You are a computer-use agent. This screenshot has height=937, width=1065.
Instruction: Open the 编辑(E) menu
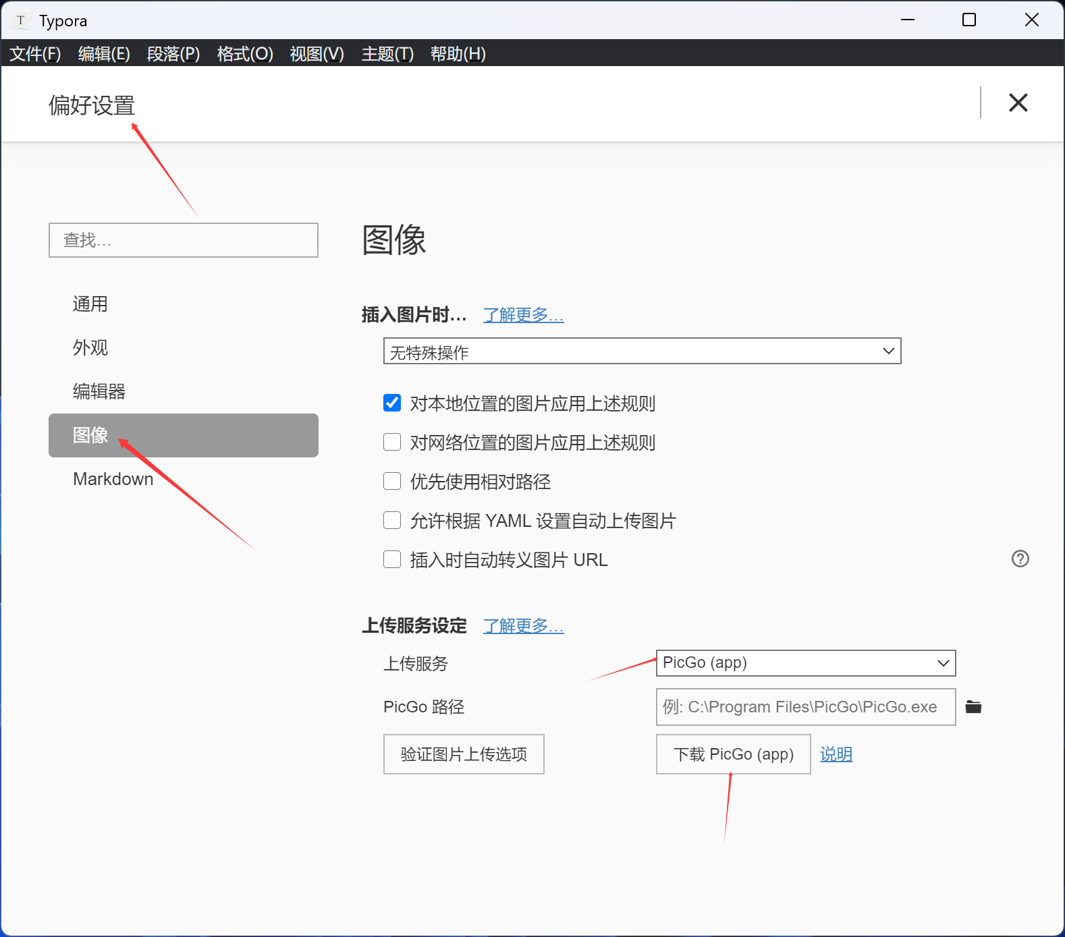point(104,53)
